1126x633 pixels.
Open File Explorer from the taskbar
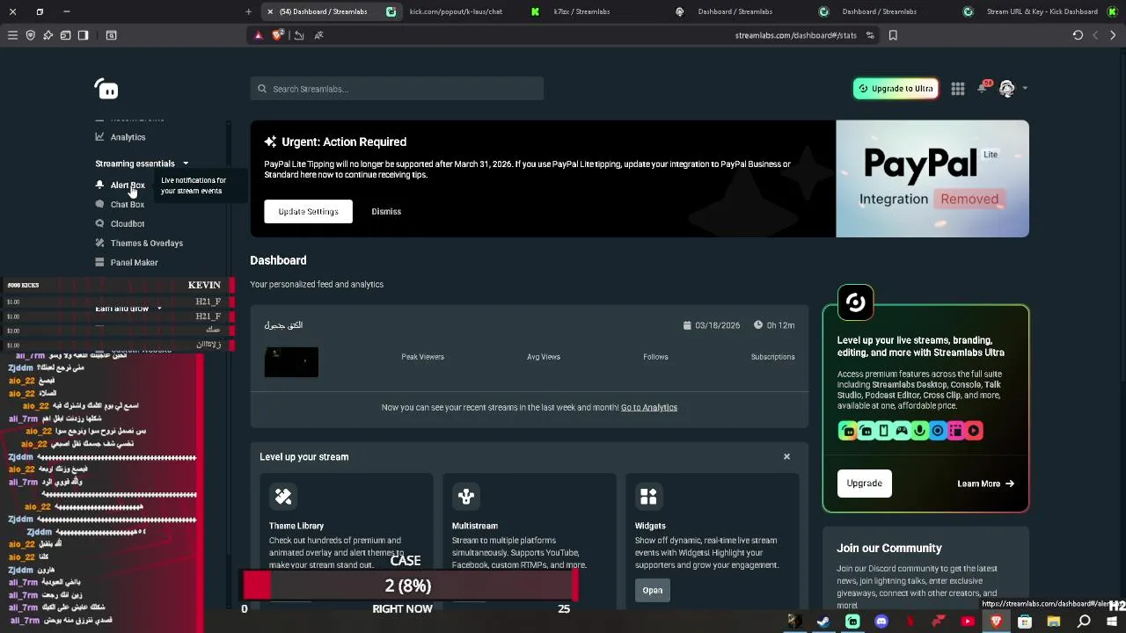(x=1053, y=622)
